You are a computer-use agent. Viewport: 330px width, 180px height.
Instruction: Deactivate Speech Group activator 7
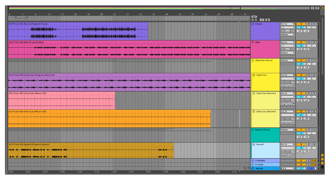301,130
